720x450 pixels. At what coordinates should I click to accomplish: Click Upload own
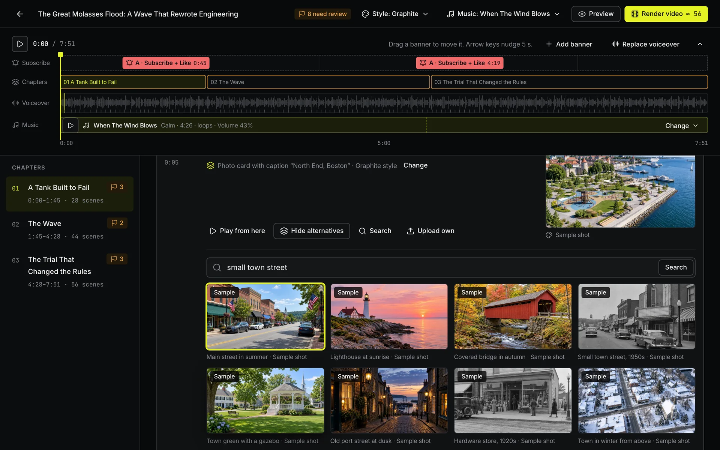click(x=430, y=231)
